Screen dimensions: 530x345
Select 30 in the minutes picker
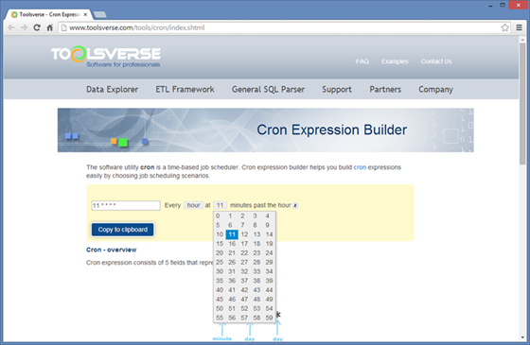(x=220, y=271)
